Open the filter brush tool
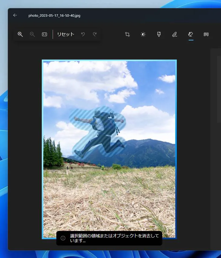The height and width of the screenshot is (258, 221). coord(159,34)
